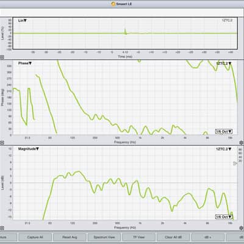244x244 pixels.
Task: Open 1/6 Oct smoothing menu in Phase plot
Action: 224,132
